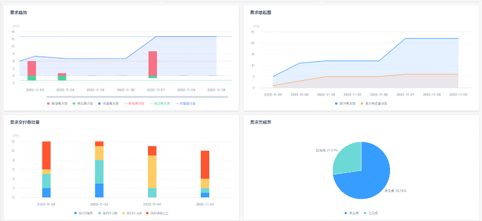Viewport: 482px width, 221px height.
Task: Hide the blue square 存量需求数 legend series
Action: (108, 104)
